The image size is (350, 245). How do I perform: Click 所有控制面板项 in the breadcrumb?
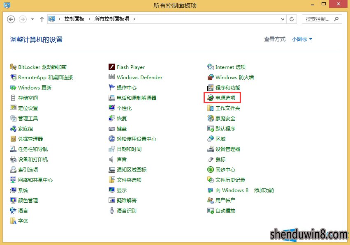pos(112,19)
